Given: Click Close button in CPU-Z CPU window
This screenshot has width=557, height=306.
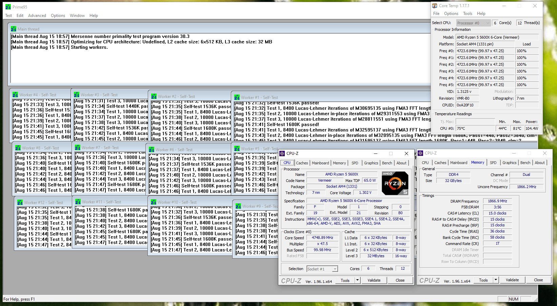Looking at the screenshot, I should point(400,280).
